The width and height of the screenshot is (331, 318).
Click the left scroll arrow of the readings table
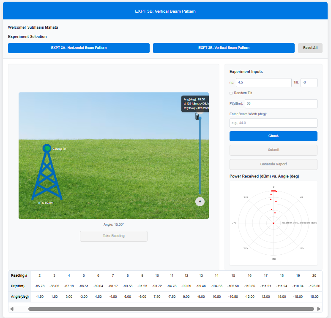pyautogui.click(x=12, y=309)
